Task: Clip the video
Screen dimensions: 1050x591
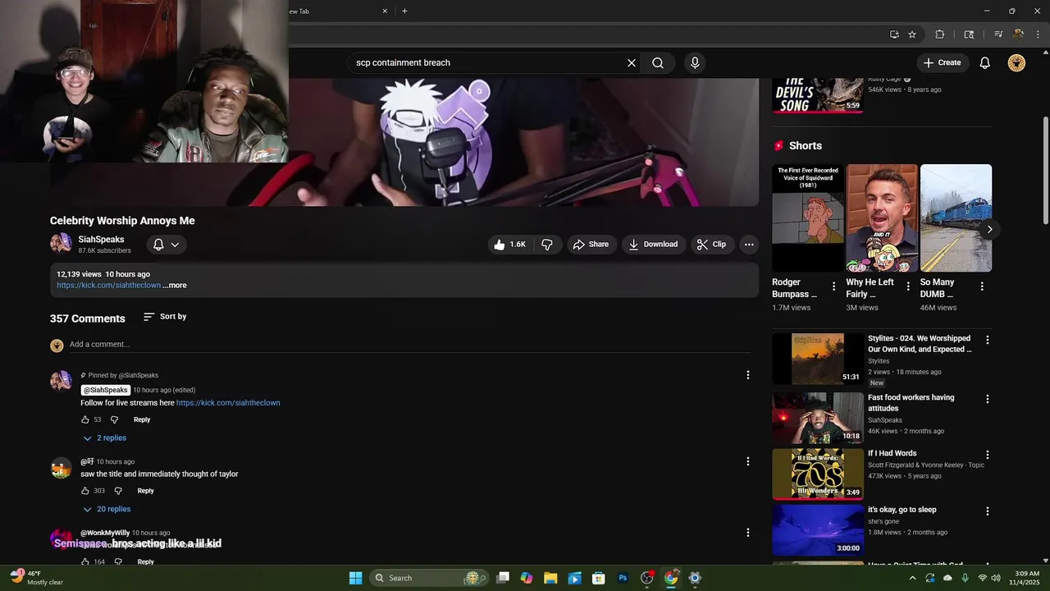Action: click(711, 245)
